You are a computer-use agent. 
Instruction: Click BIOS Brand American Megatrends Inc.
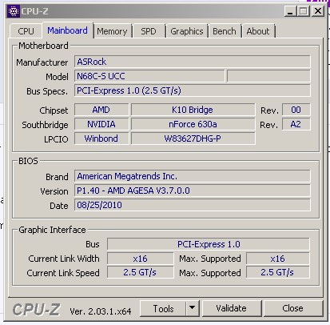pyautogui.click(x=193, y=176)
